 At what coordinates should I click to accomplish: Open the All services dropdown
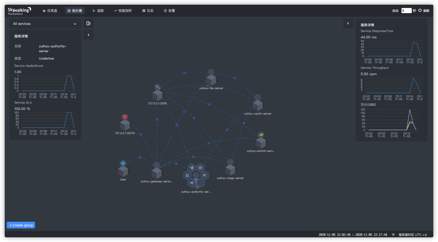pyautogui.click(x=45, y=24)
